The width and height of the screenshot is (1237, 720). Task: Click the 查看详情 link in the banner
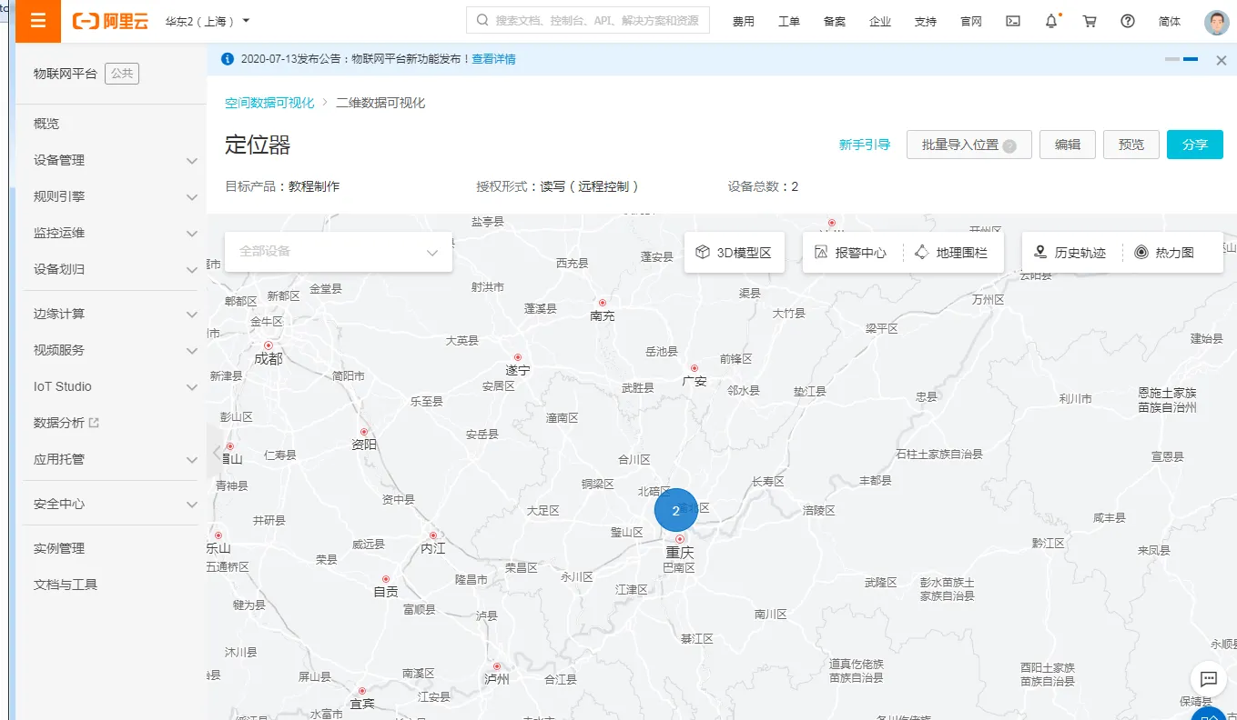click(493, 59)
